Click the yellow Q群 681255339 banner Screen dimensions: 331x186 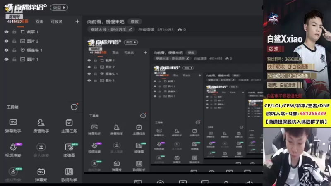click(297, 113)
